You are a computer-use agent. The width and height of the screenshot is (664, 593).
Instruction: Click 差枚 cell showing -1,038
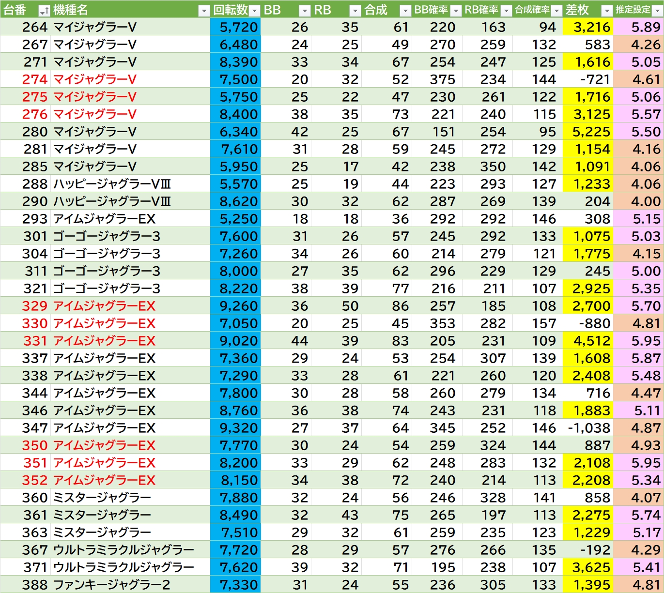coord(588,428)
